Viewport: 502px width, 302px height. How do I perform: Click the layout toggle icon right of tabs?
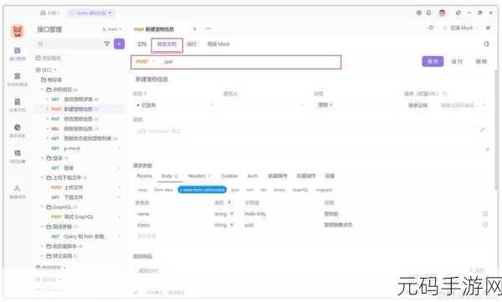pyautogui.click(x=487, y=44)
